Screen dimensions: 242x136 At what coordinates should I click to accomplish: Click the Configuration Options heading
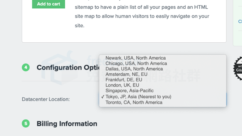point(68,68)
